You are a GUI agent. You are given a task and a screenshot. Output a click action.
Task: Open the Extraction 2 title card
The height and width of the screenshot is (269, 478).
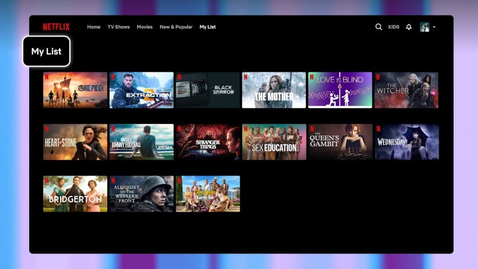(x=141, y=90)
